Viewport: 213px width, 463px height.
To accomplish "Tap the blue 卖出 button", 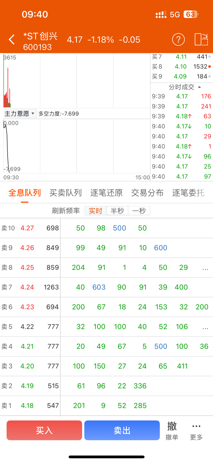I will [122, 430].
